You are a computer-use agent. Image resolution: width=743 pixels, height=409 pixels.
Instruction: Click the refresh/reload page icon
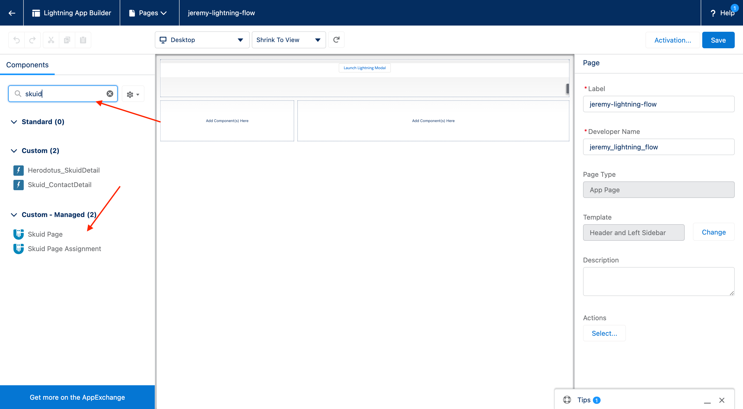pos(336,40)
